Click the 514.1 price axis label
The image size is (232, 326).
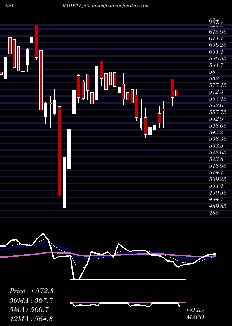[216, 172]
